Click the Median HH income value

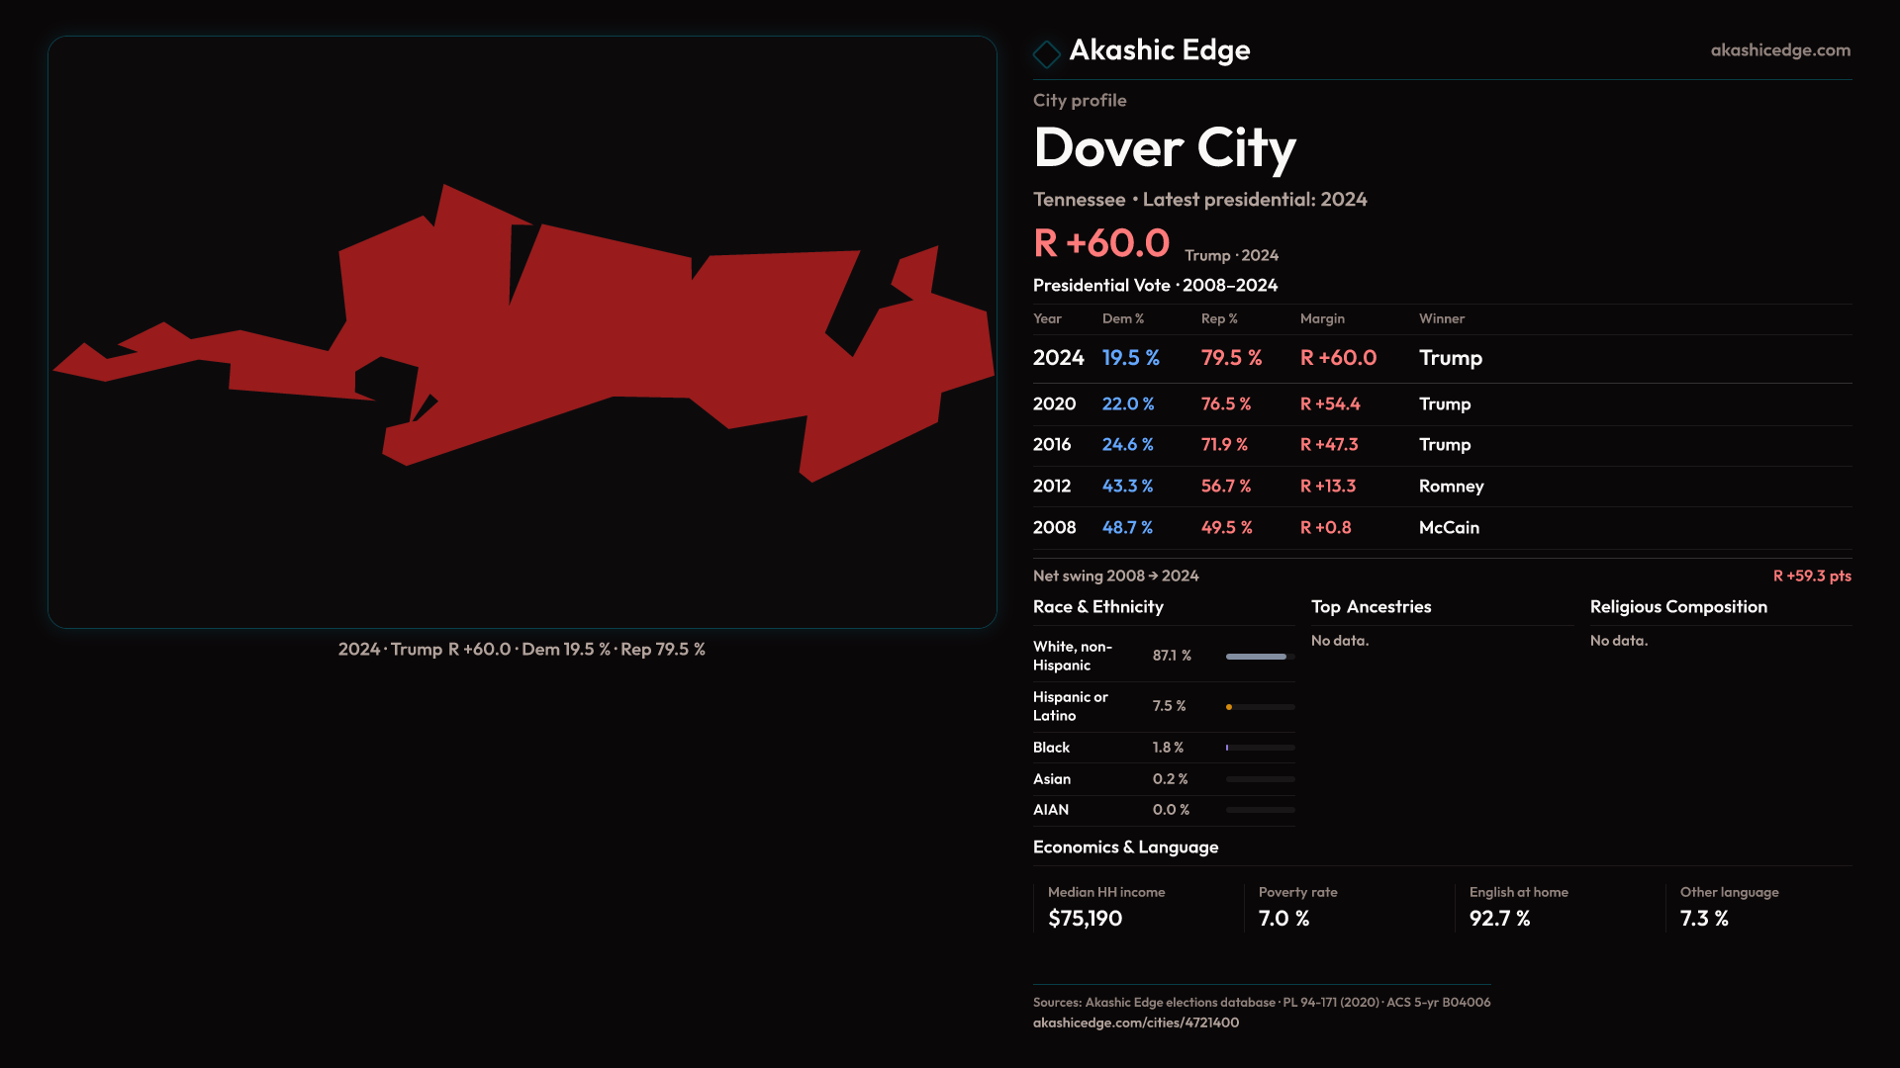(1085, 919)
